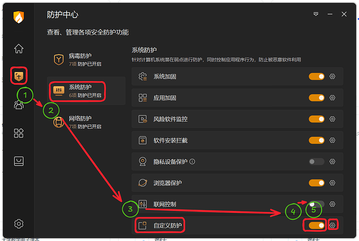The image size is (359, 241).
Task: Switch to 病毒防护 tab
Action: point(80,60)
